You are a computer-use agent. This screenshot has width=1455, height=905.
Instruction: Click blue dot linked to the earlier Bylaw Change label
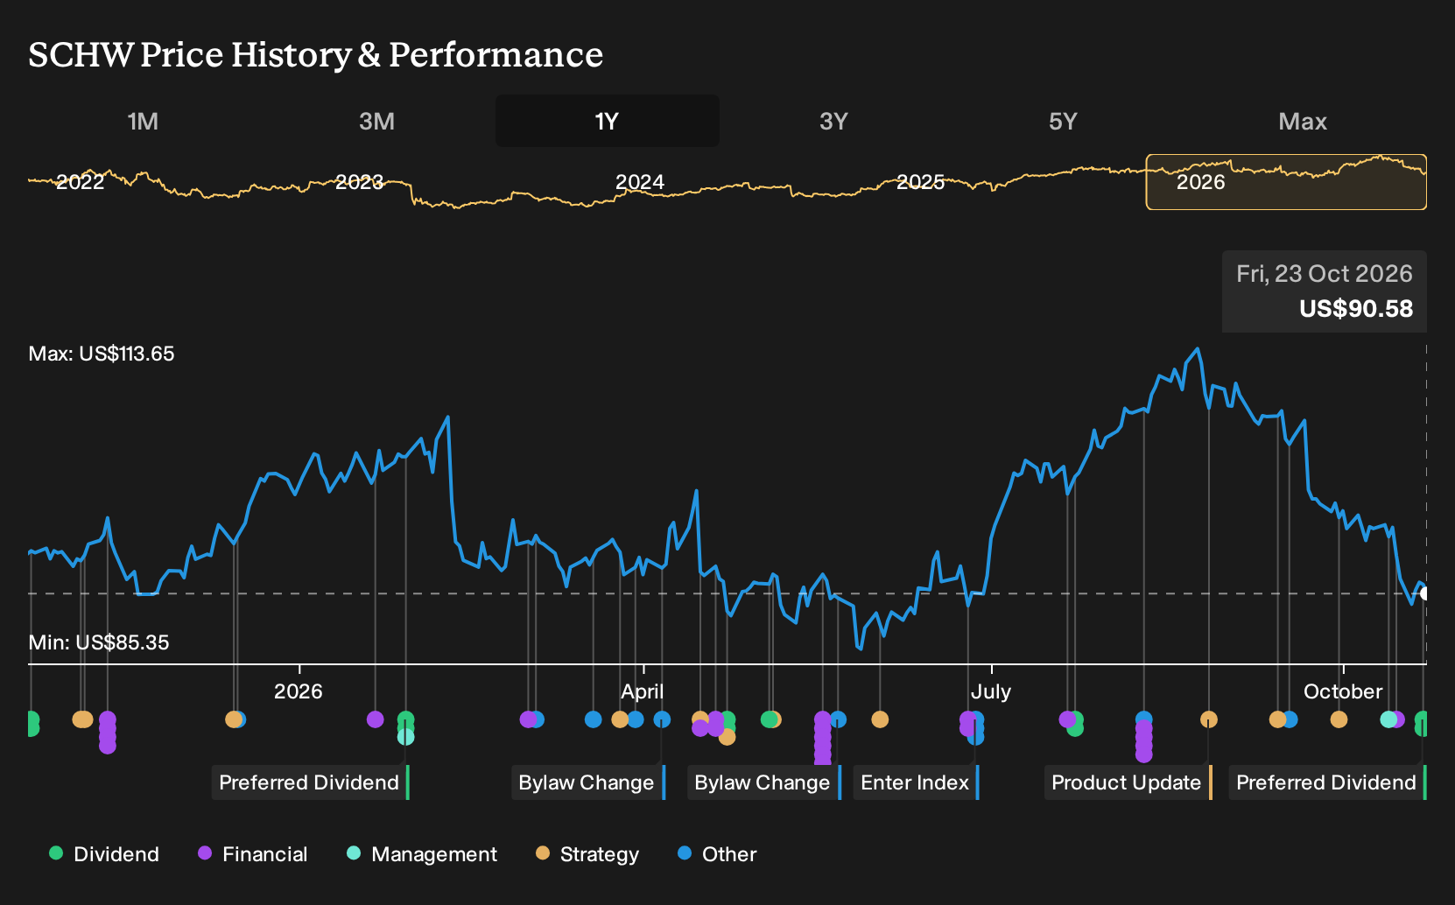click(662, 719)
